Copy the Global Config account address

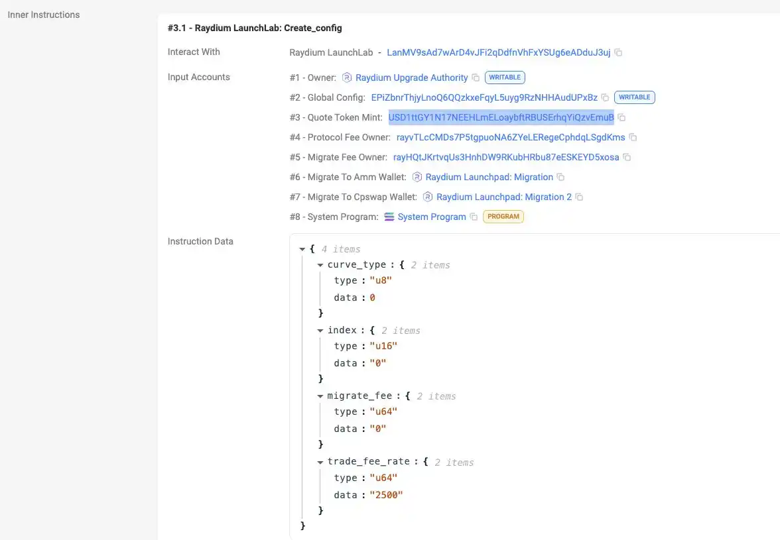point(605,97)
